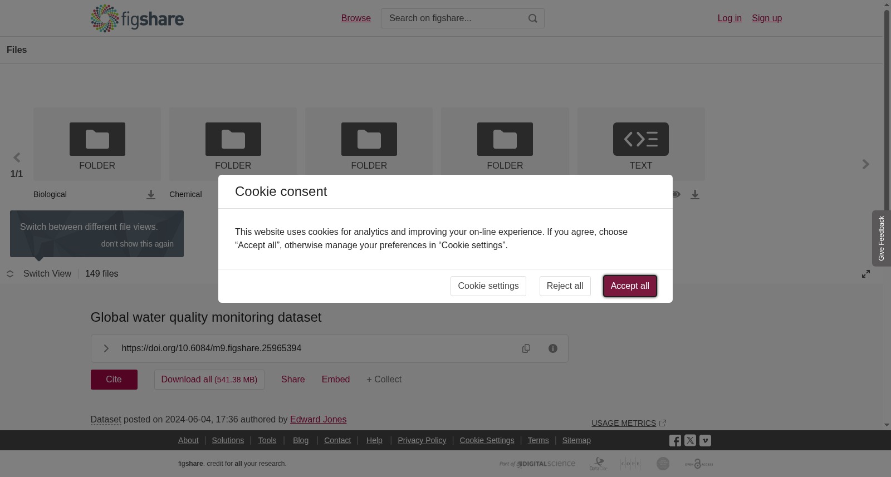Click the Embed button
Screen dimensions: 891x477
coord(336,380)
